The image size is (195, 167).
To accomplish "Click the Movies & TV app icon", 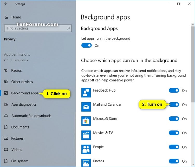I will point(86,135).
